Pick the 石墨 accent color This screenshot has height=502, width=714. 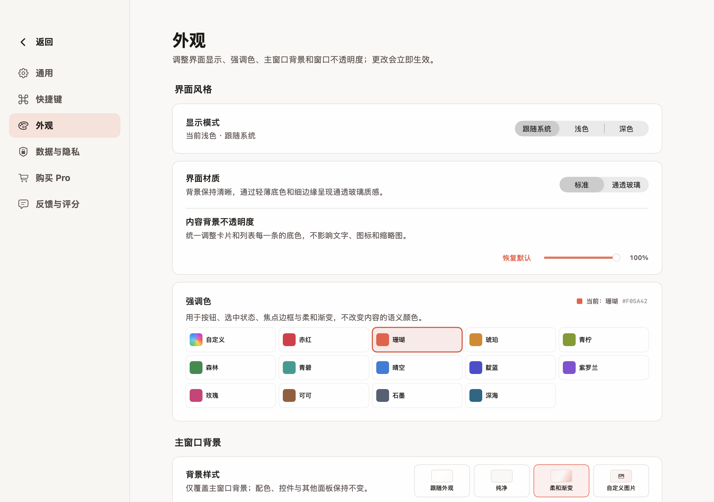(x=417, y=395)
